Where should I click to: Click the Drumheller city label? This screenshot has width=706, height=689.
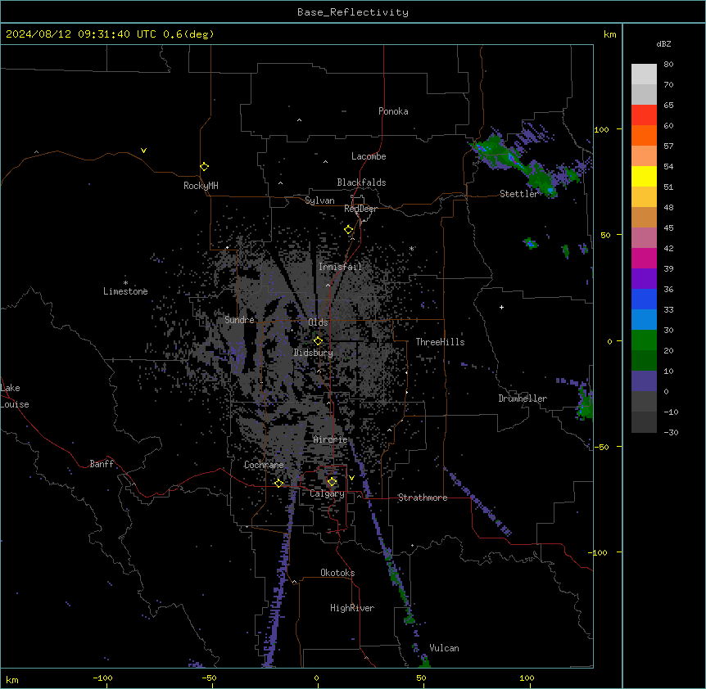click(x=523, y=399)
